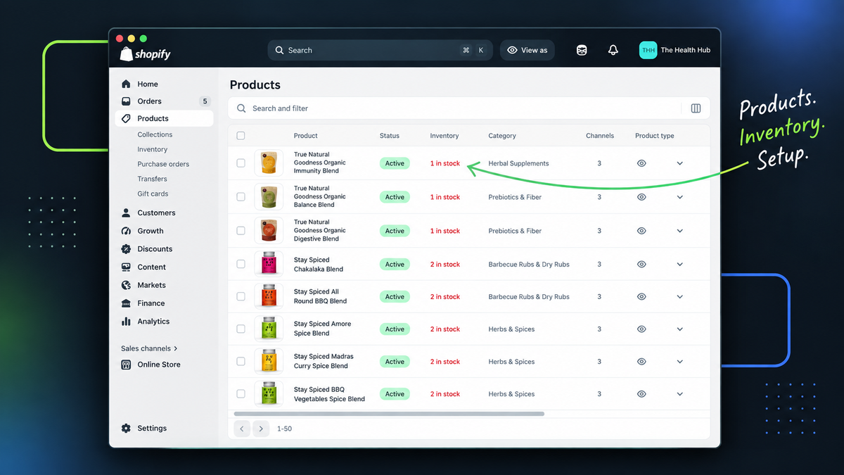Open Stay Spiced Chakalaka Blend product

(x=319, y=265)
